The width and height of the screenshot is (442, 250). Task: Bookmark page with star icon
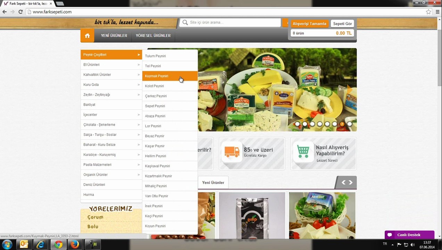coord(428,12)
